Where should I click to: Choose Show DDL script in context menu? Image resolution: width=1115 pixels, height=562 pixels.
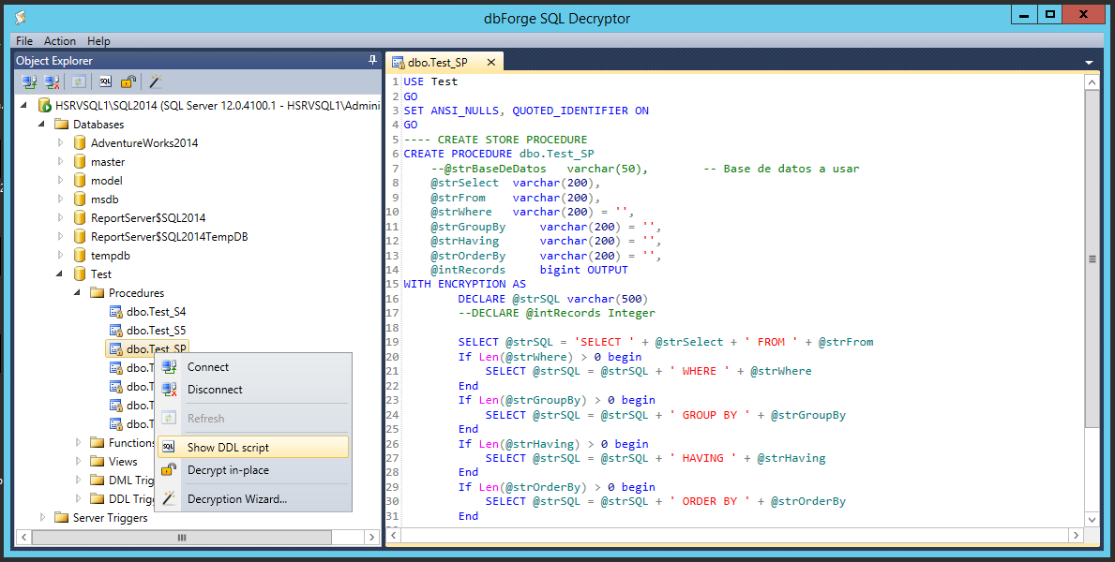[253, 448]
